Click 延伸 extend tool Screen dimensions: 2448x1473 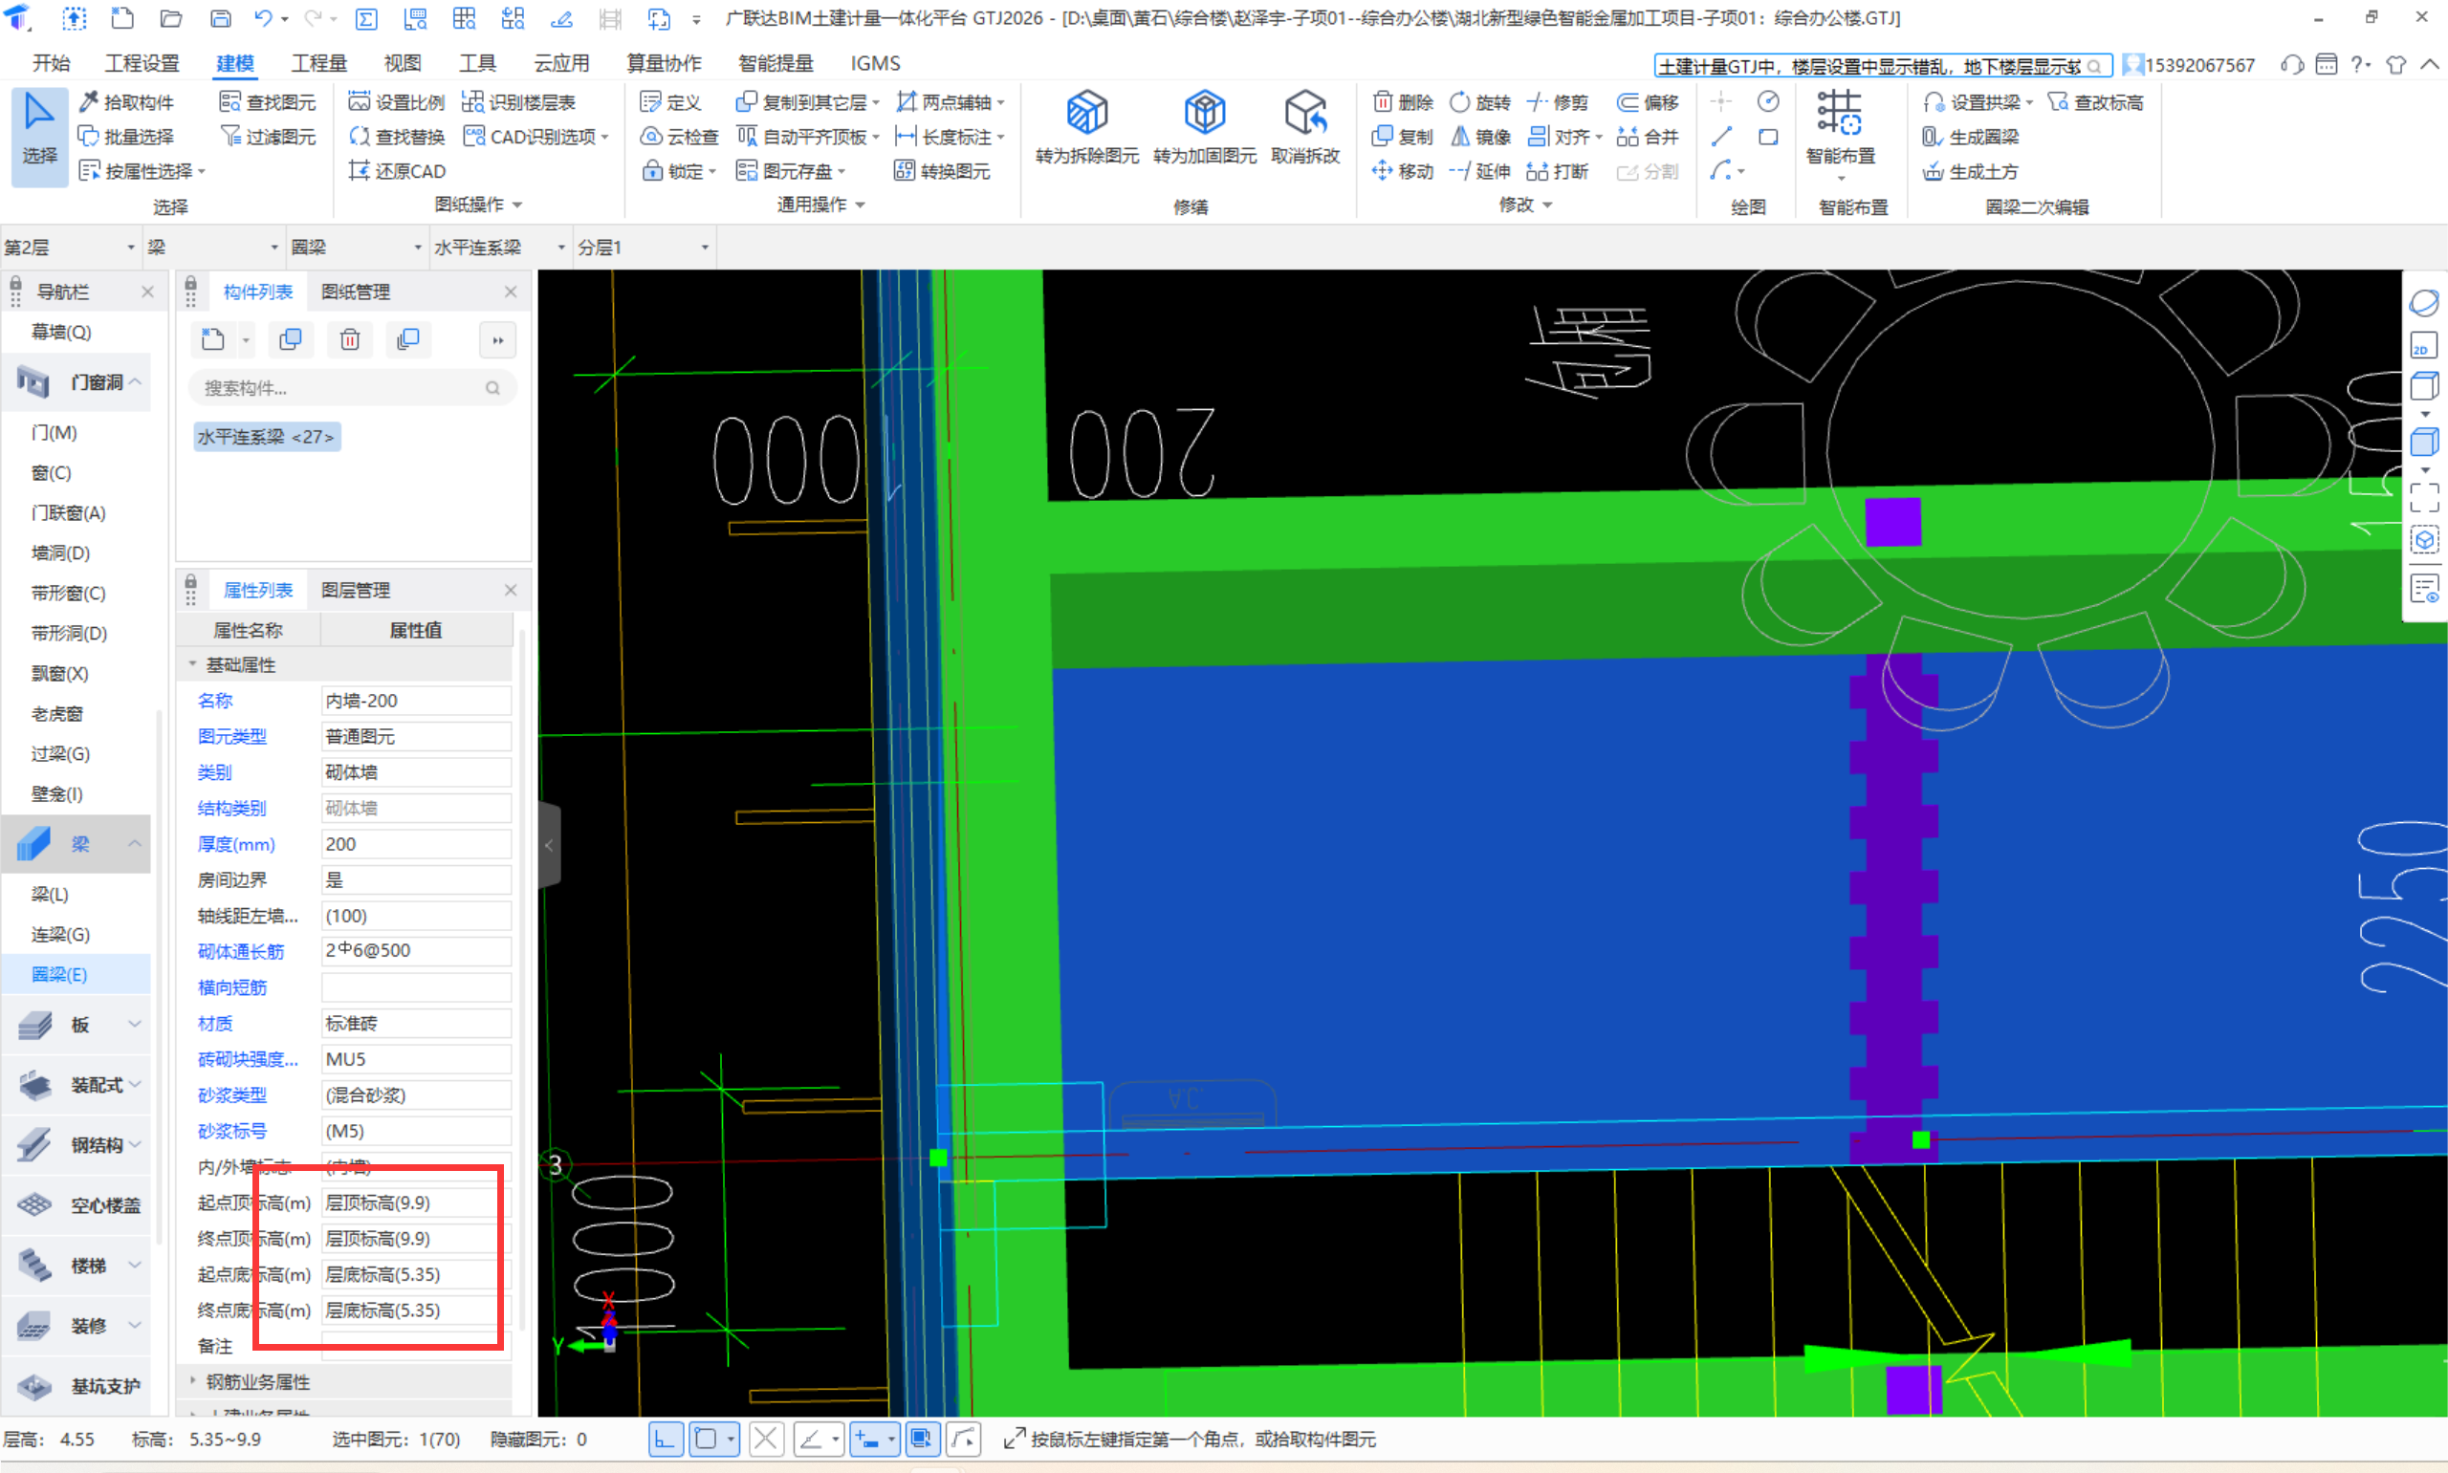coord(1480,172)
